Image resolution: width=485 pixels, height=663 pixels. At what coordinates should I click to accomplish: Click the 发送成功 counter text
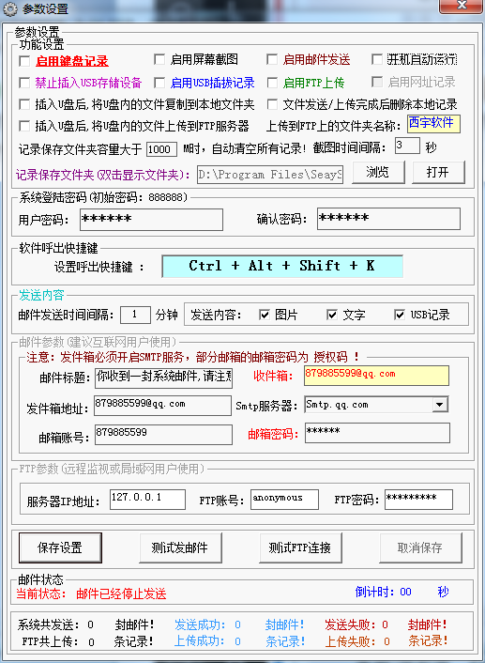[x=200, y=624]
